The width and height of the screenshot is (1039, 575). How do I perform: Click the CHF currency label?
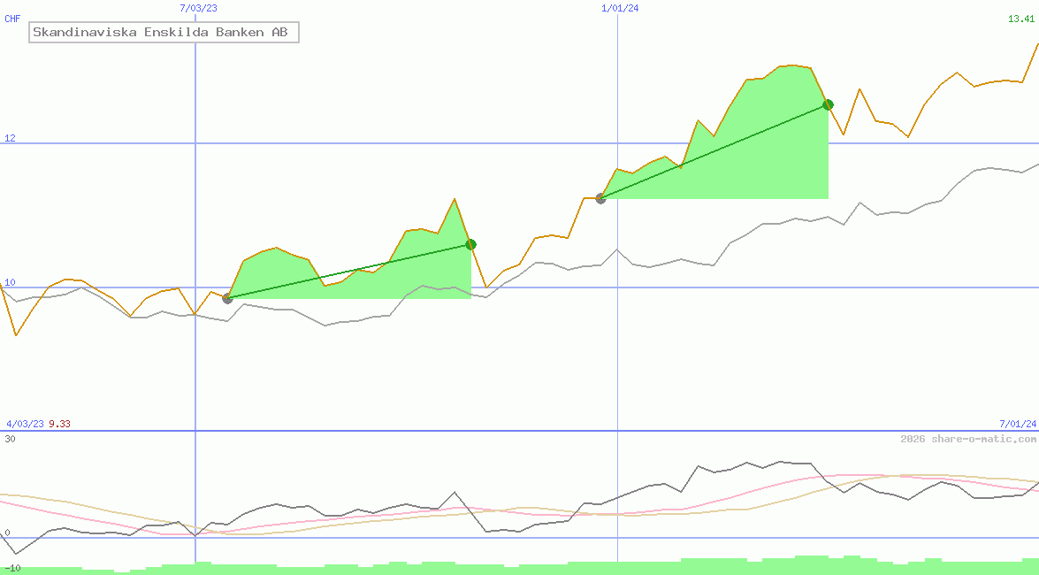[12, 19]
